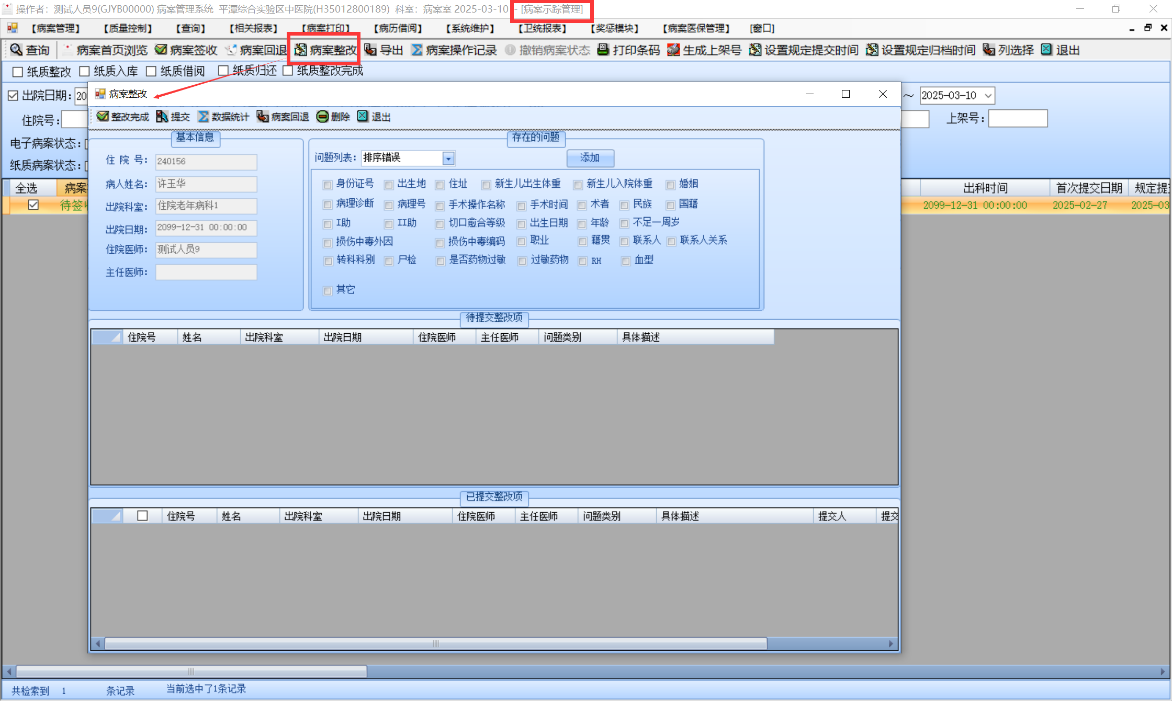1172x701 pixels.
Task: Check the 身份证号 problem checkbox
Action: (328, 185)
